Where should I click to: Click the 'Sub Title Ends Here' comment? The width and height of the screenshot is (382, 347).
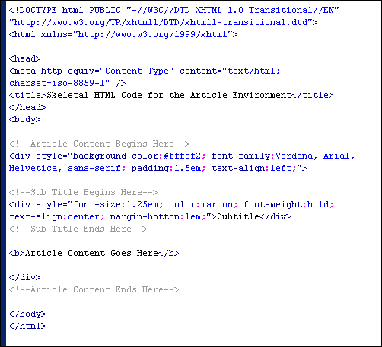[78, 229]
